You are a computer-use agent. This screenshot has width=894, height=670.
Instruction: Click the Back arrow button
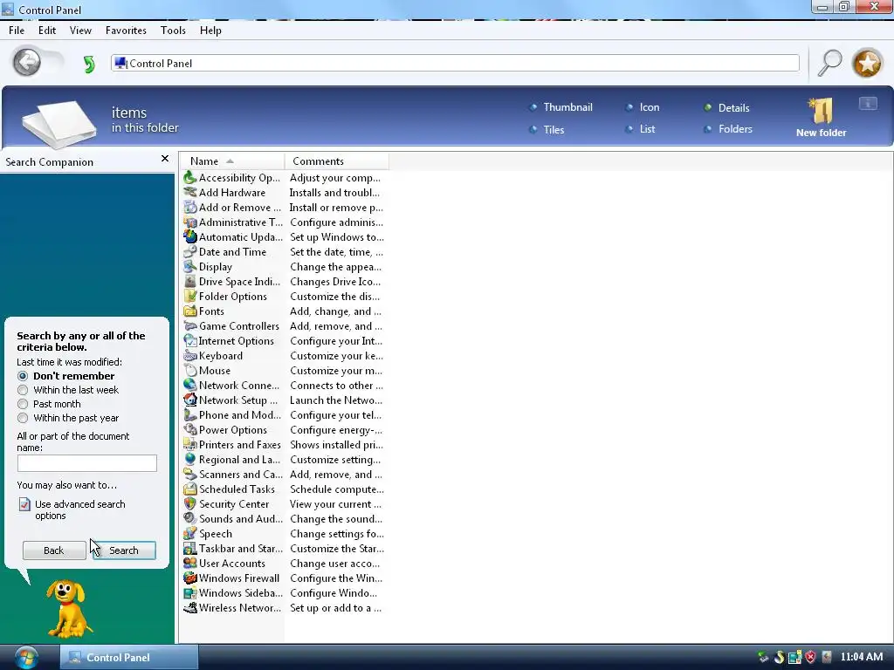coord(27,62)
